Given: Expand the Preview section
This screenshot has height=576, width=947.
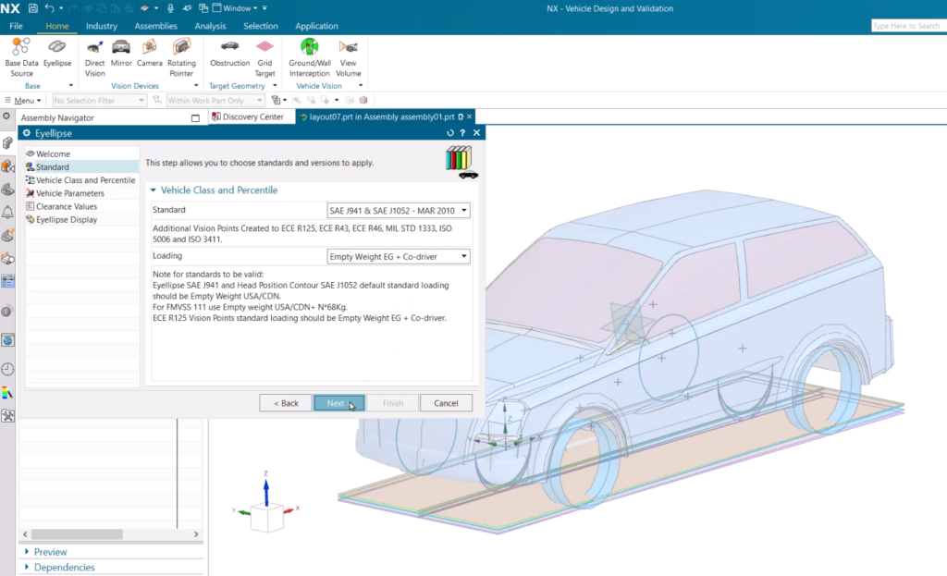Looking at the screenshot, I should (48, 551).
